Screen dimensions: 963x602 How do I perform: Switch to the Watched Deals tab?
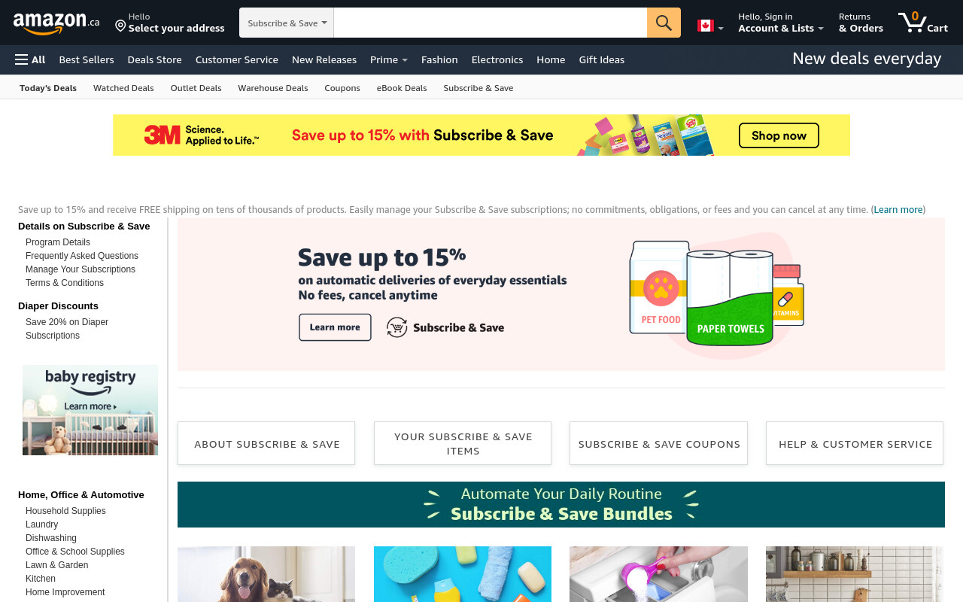(123, 88)
